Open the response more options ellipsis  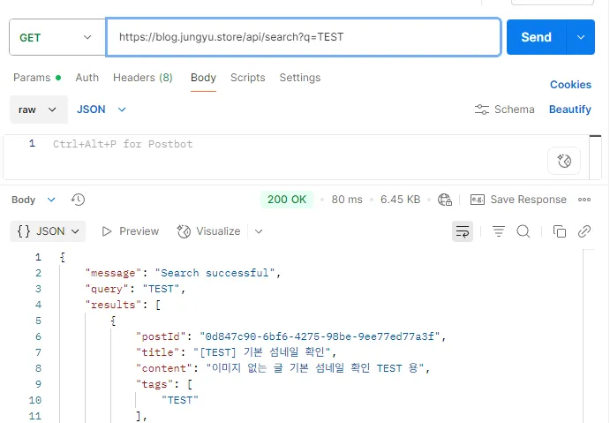click(x=584, y=200)
